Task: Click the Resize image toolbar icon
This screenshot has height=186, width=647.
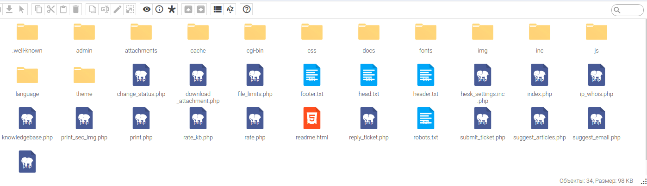Action: 130,9
